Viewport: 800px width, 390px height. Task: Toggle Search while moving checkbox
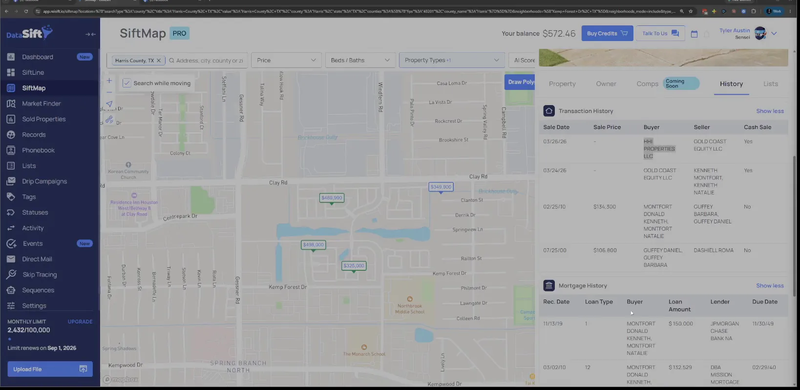point(126,83)
